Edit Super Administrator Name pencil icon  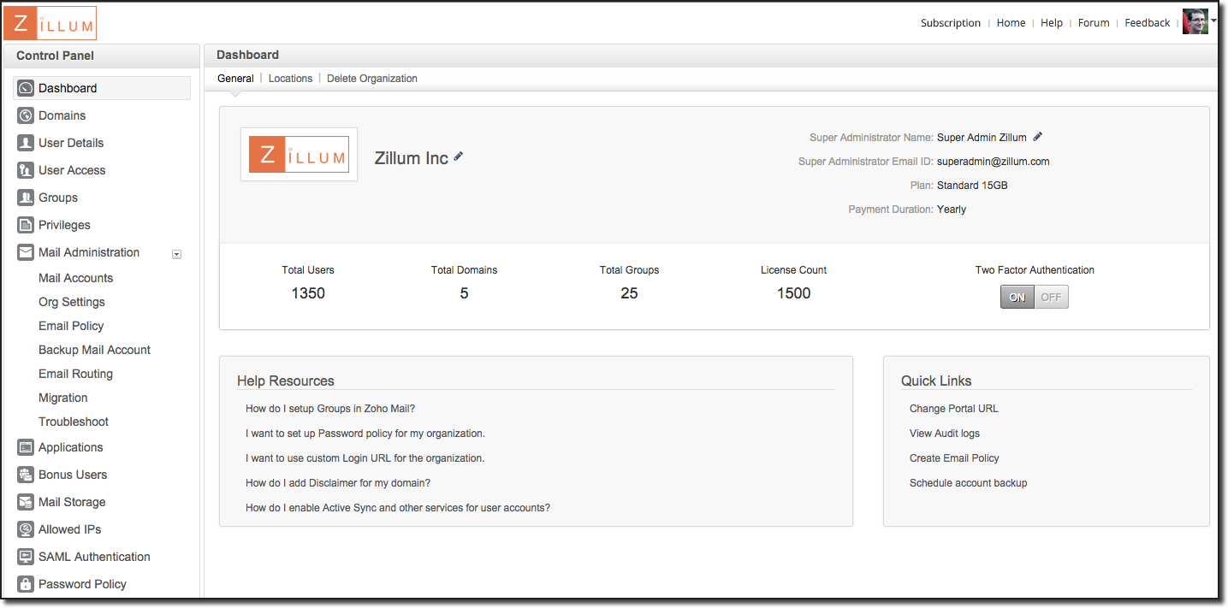(x=1038, y=137)
